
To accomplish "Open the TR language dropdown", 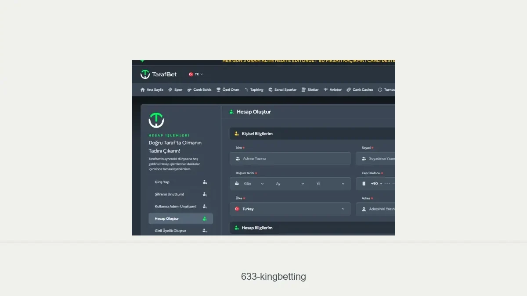I will (196, 75).
